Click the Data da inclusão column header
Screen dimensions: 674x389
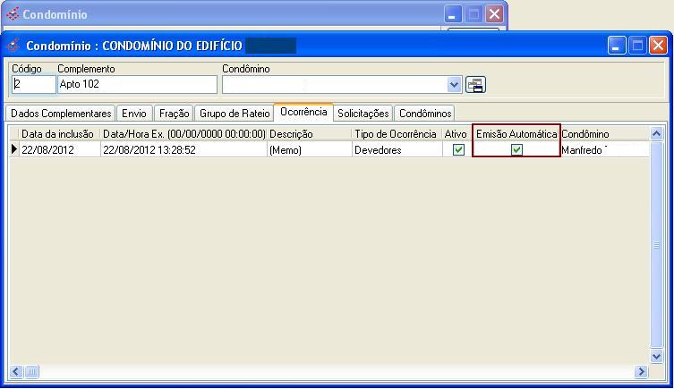pyautogui.click(x=59, y=134)
